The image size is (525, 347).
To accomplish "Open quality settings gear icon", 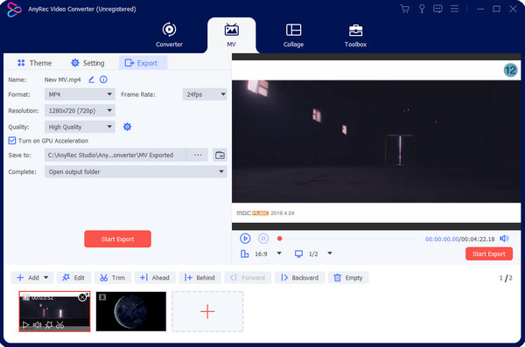I will [127, 127].
